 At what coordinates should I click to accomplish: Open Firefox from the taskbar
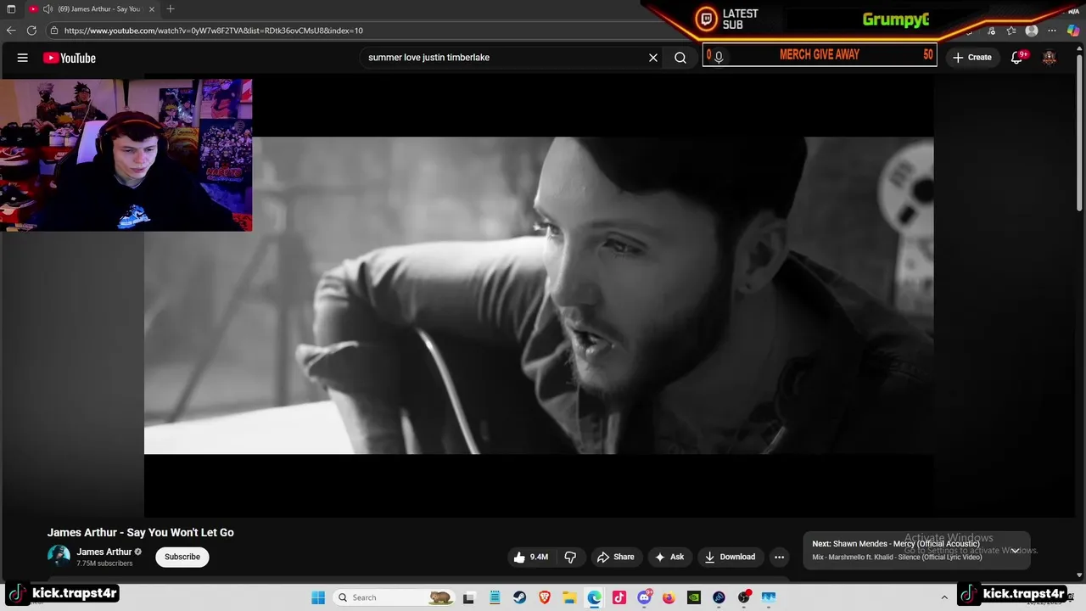669,597
